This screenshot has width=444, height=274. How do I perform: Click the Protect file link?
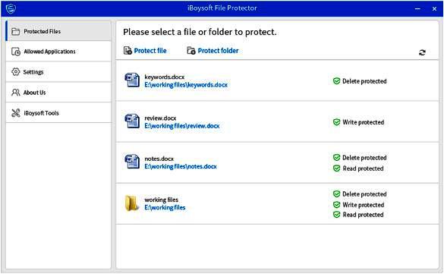point(150,51)
